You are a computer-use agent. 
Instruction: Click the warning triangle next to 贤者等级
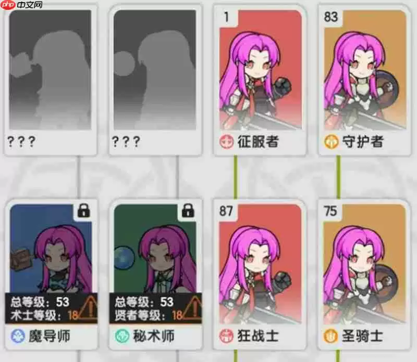click(x=192, y=308)
